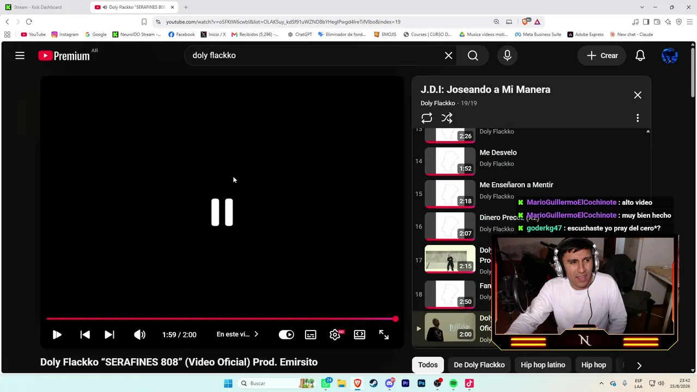Open the 2:15 playlist video thumbnail
The height and width of the screenshot is (392, 697).
tap(450, 259)
